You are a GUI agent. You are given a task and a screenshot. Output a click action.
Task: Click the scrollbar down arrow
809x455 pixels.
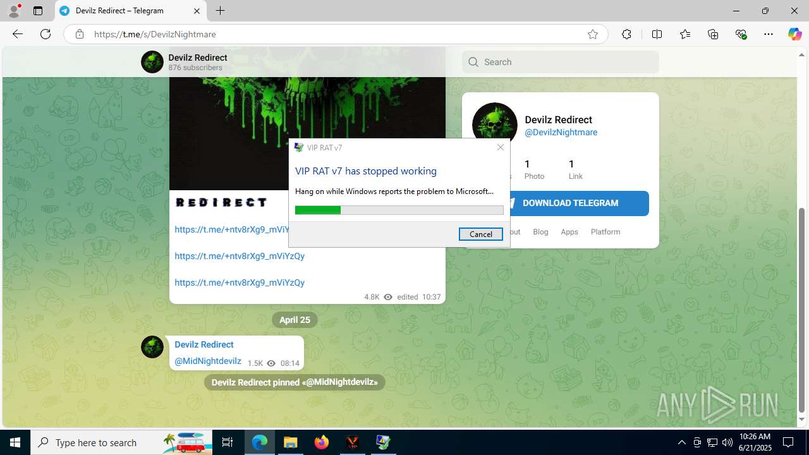click(802, 420)
